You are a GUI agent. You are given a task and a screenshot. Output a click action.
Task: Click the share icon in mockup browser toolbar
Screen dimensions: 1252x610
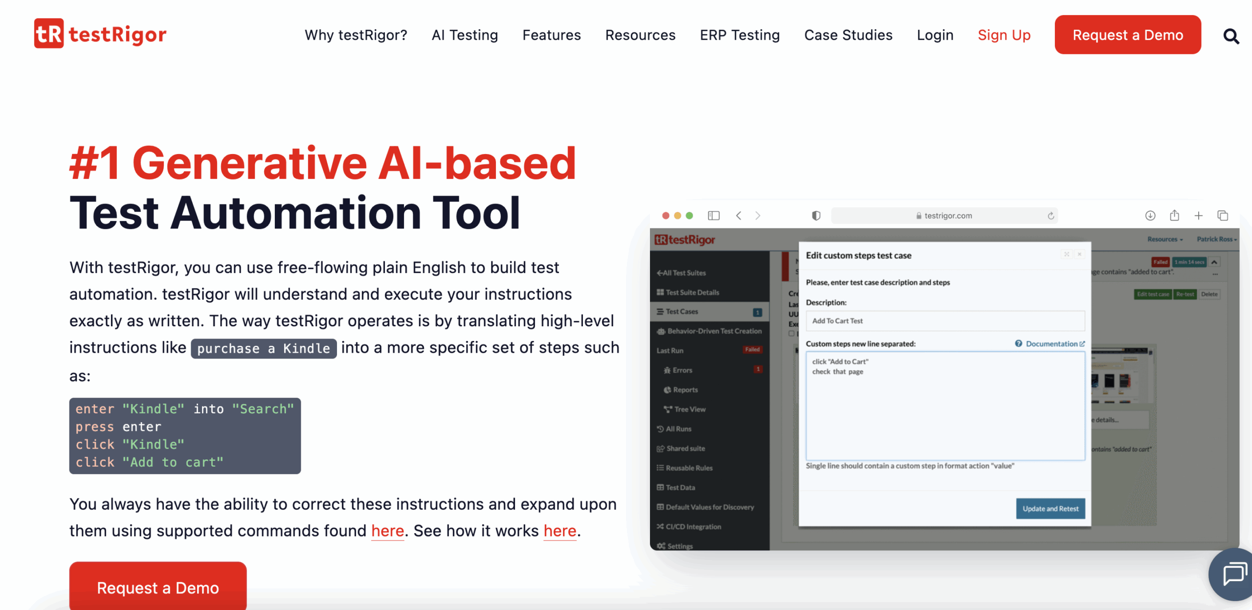tap(1174, 216)
